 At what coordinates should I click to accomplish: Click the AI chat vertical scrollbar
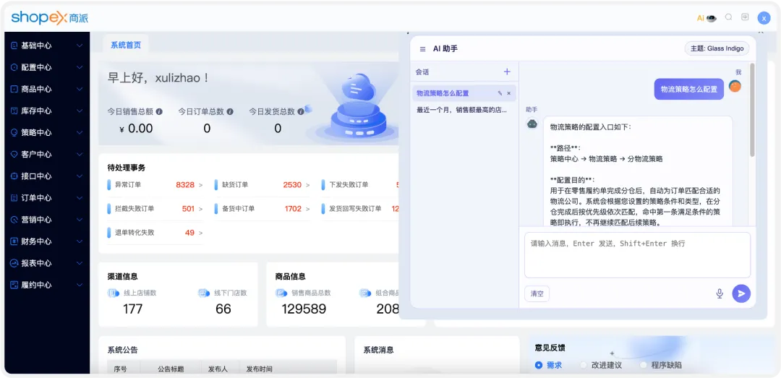(752, 110)
